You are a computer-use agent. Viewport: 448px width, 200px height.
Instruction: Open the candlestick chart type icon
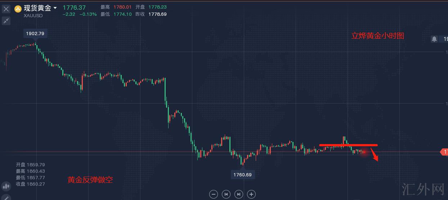6,186
